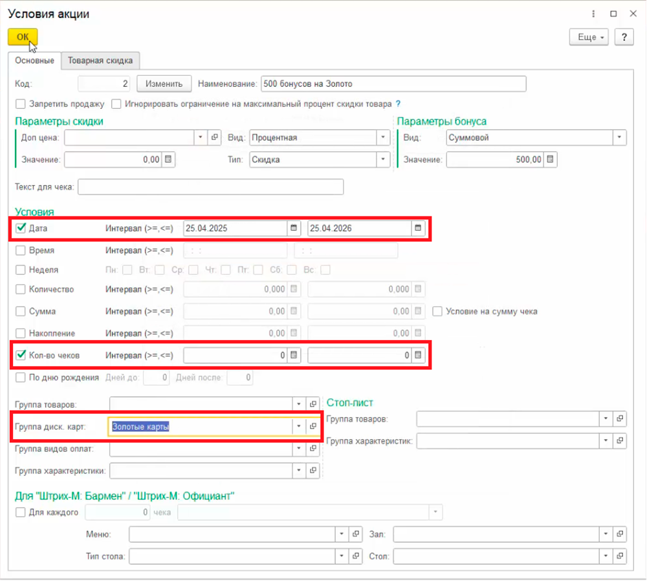Open calendar picker for start date 25.04.2025
This screenshot has height=581, width=647.
click(294, 228)
